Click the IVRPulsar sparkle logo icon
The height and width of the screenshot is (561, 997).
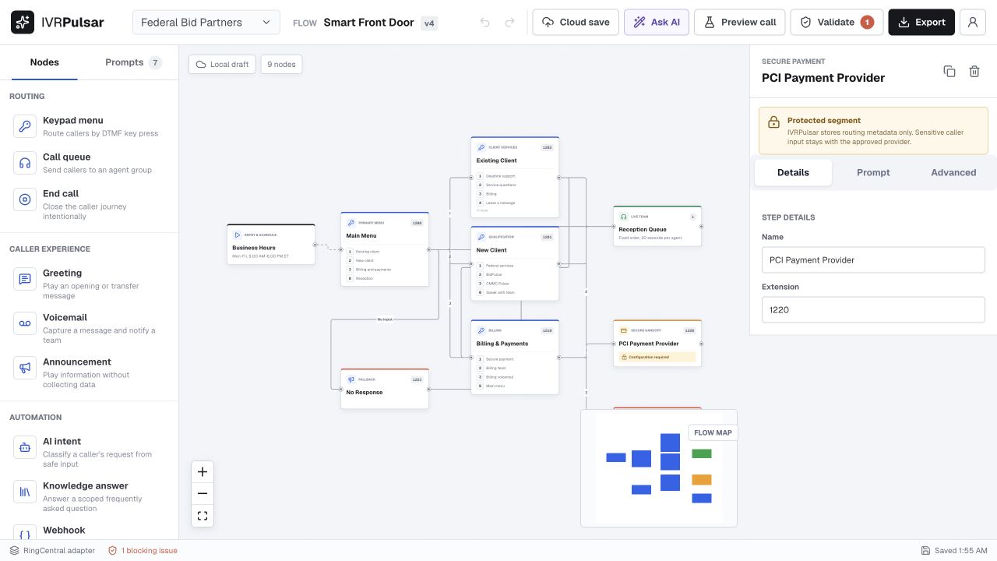pos(23,23)
